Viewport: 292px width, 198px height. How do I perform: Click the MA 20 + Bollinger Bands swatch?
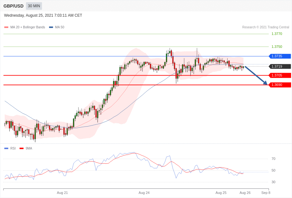point(6,27)
